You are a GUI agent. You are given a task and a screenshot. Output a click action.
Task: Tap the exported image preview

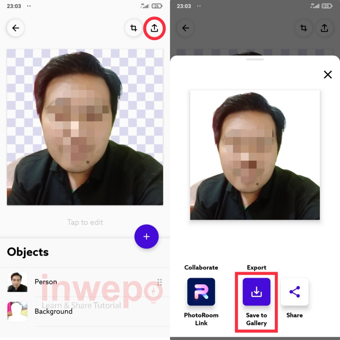click(255, 155)
